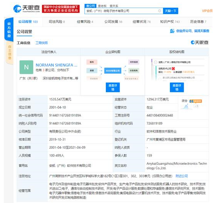Select the 官方信息 side tab
The height and width of the screenshot is (203, 214).
point(9,30)
